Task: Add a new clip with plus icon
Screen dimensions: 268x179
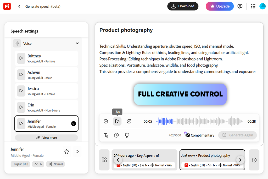Action: (254, 160)
